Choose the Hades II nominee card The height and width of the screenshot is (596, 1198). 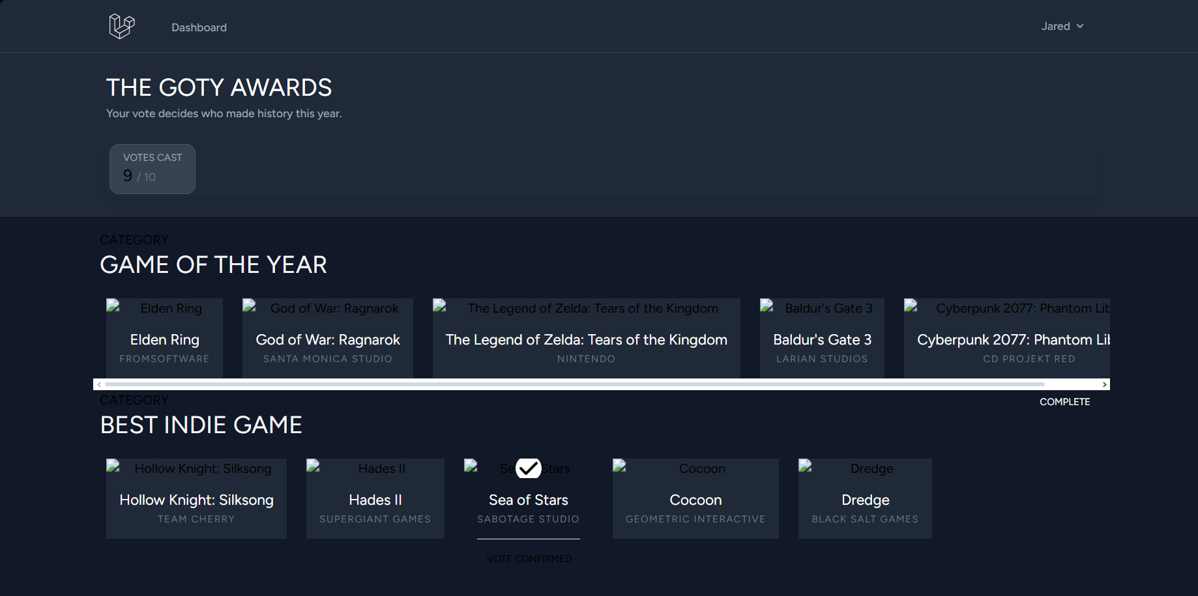(x=375, y=498)
